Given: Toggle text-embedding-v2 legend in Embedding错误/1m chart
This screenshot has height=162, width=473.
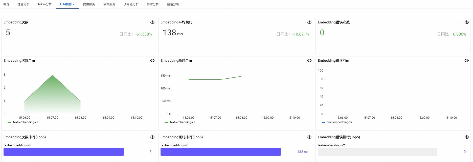Looking at the screenshot, I should click(x=337, y=122).
